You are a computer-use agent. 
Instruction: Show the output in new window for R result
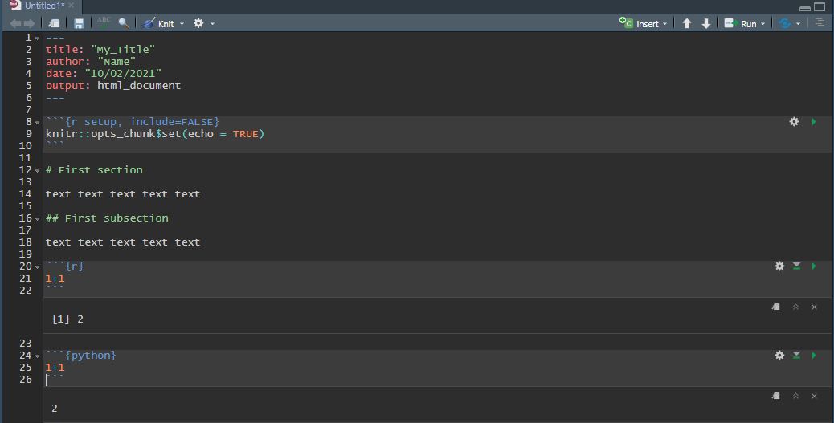click(x=776, y=307)
